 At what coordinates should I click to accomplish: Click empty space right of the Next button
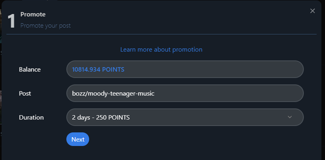[187, 139]
